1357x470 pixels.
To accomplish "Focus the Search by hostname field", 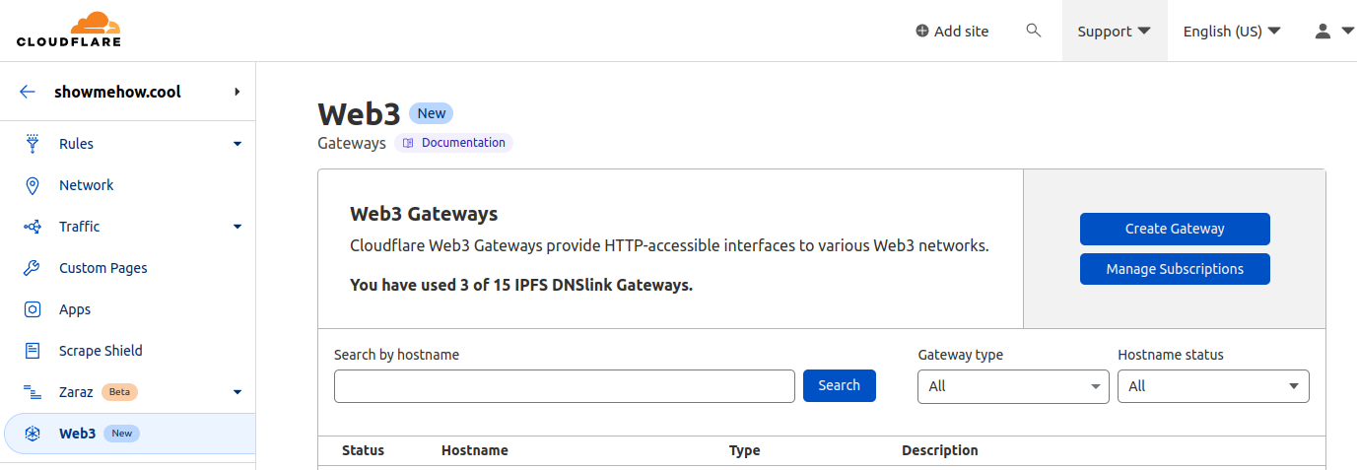I will pos(565,386).
